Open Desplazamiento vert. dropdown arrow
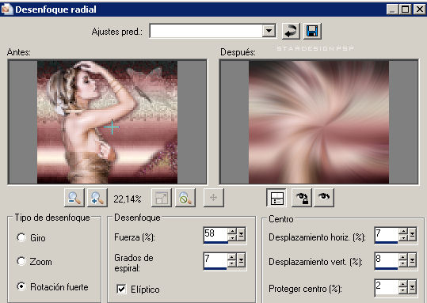The image size is (427, 303). (x=412, y=260)
